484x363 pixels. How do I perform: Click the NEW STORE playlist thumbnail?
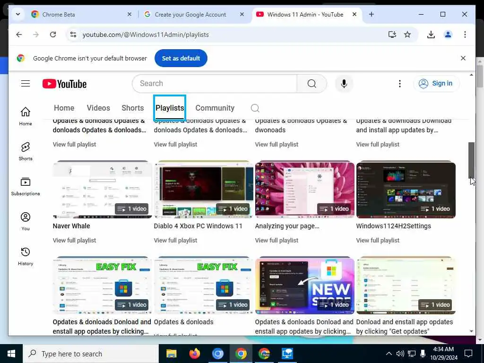click(305, 285)
